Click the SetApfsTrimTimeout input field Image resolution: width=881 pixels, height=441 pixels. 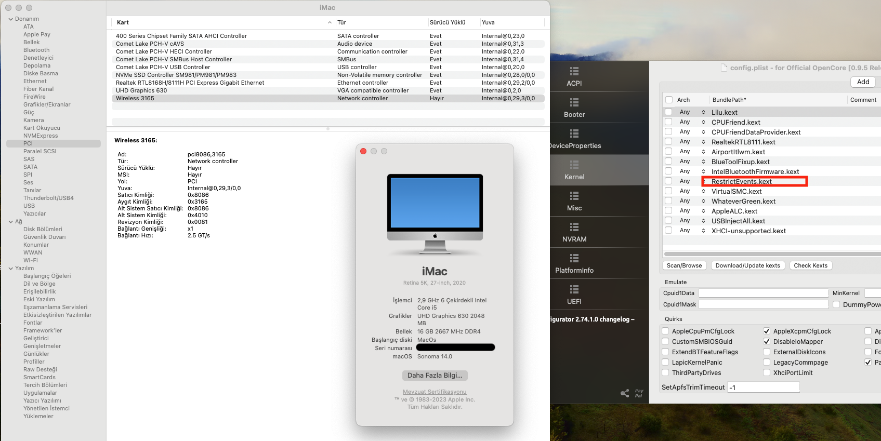pyautogui.click(x=763, y=387)
